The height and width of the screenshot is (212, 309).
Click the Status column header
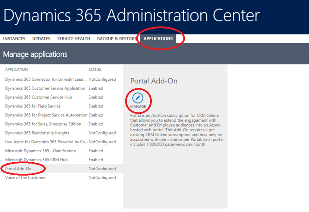click(x=95, y=70)
